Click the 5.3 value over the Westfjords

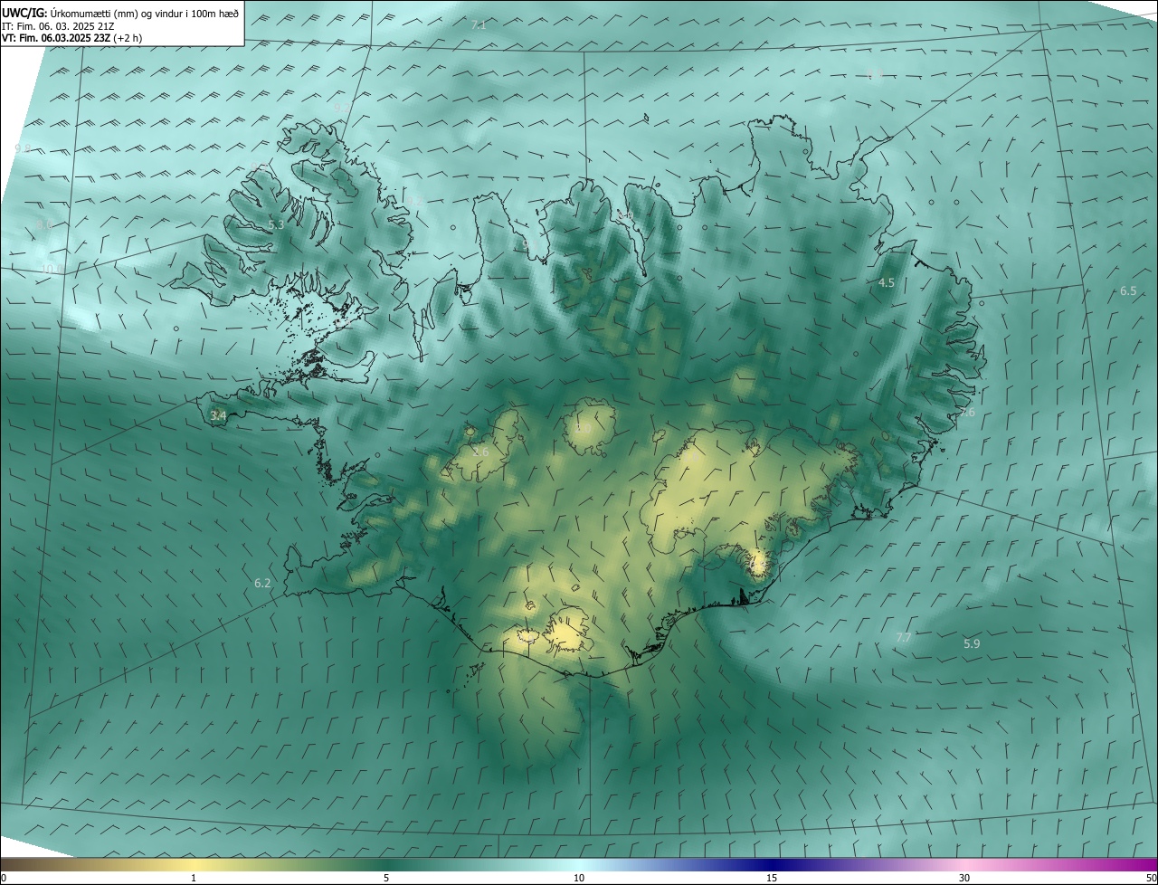click(x=276, y=225)
